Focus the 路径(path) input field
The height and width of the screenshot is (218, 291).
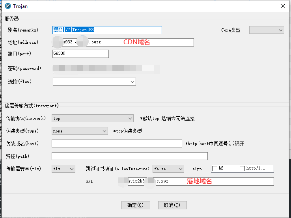coord(130,156)
